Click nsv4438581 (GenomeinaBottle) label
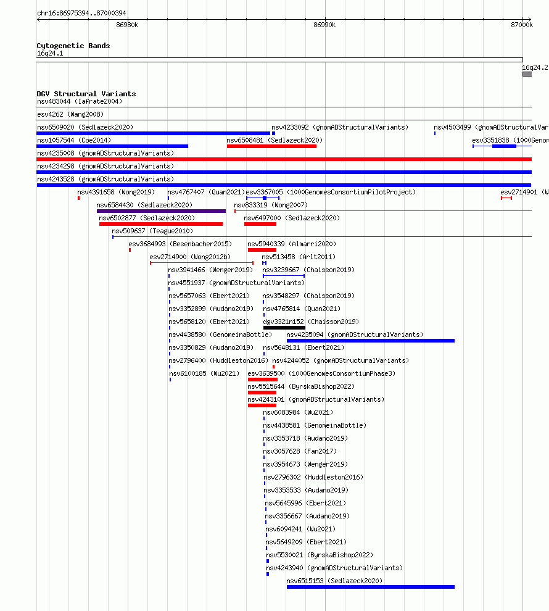The height and width of the screenshot is (611, 549). tap(315, 425)
